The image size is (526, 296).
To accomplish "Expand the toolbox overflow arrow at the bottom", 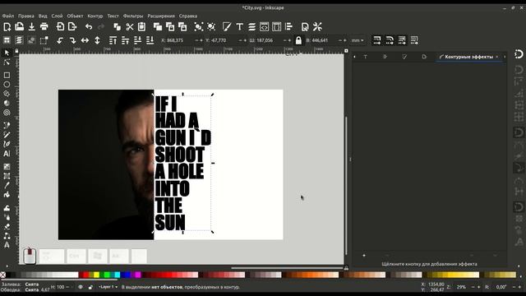I will (x=7, y=266).
